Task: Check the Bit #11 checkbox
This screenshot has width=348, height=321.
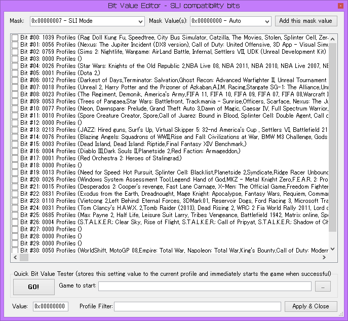Action: pos(15,116)
